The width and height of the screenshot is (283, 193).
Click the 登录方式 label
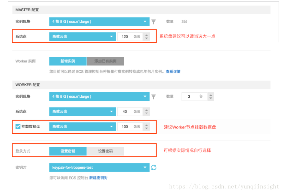(23, 151)
